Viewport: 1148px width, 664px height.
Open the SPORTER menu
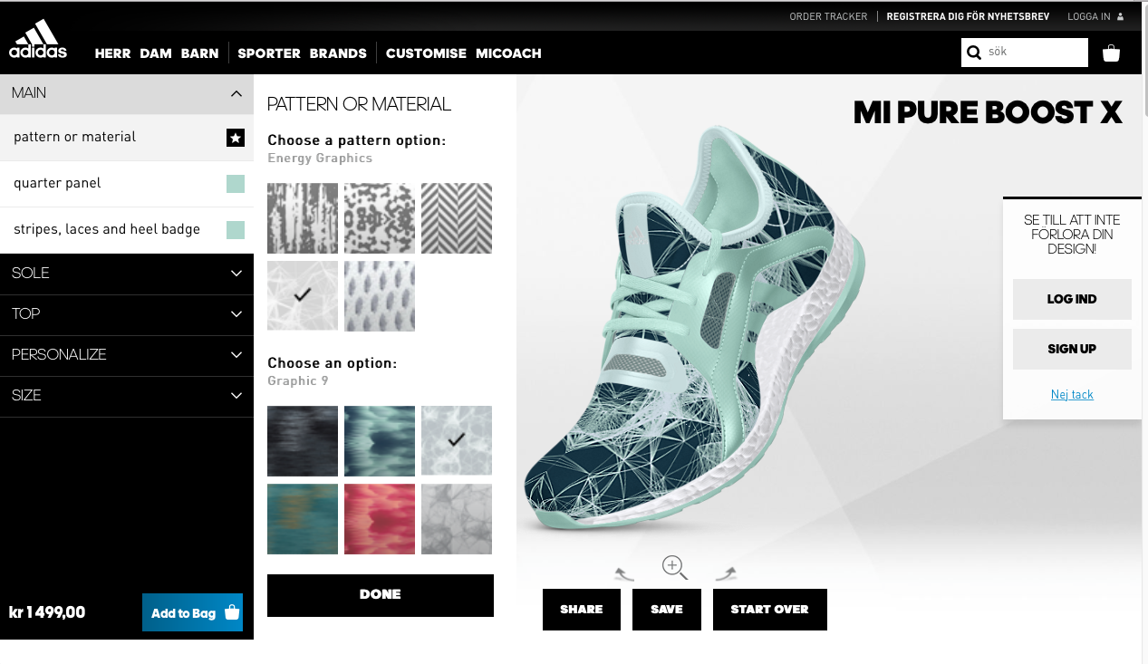click(x=269, y=53)
